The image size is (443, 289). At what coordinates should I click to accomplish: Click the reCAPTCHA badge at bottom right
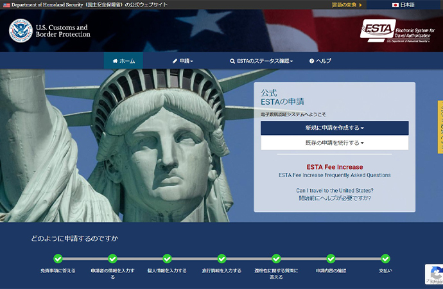coord(434,274)
